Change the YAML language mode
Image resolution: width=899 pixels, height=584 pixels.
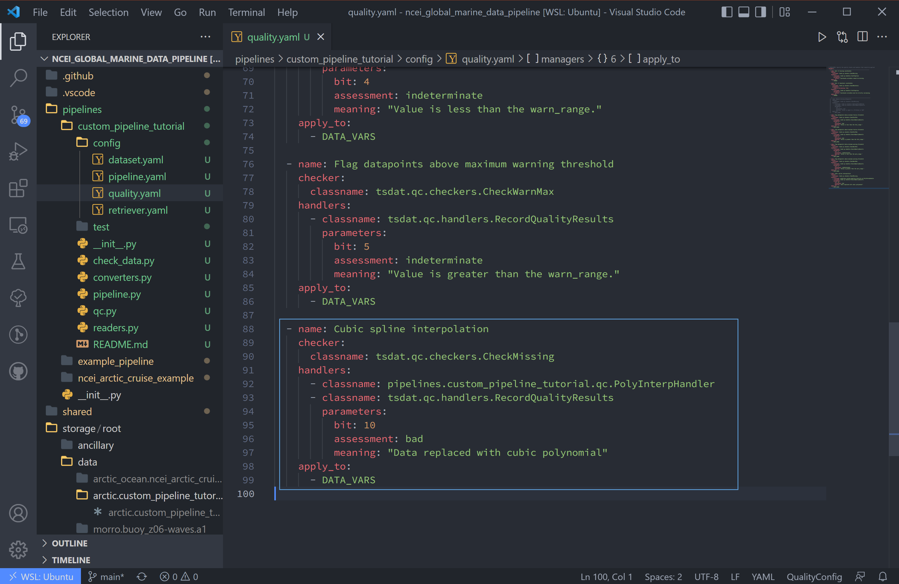pyautogui.click(x=763, y=577)
